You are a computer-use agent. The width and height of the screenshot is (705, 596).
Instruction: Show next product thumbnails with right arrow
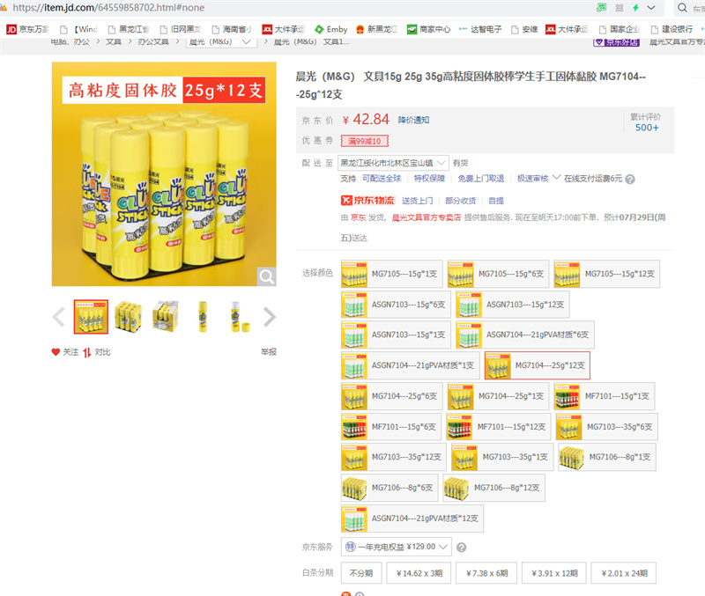[270, 317]
